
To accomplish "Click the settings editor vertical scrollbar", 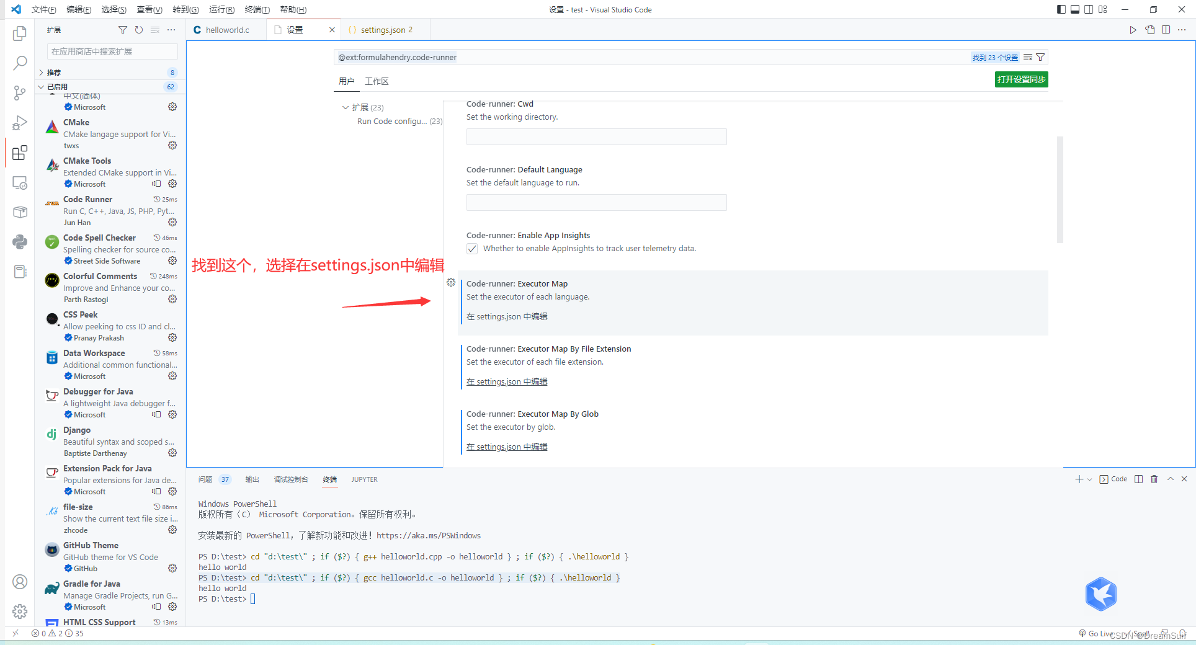I will [x=1060, y=190].
